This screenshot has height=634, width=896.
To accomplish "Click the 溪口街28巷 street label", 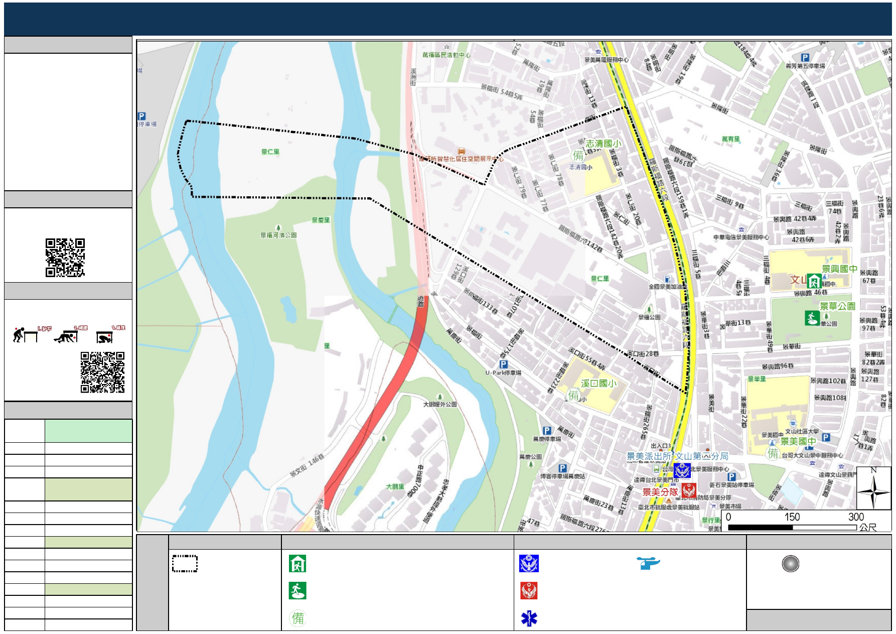I will pyautogui.click(x=643, y=354).
